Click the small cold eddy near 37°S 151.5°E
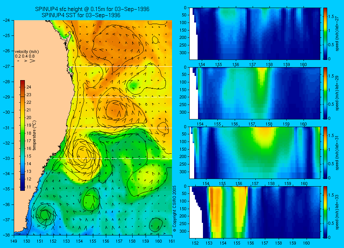 [45, 214]
